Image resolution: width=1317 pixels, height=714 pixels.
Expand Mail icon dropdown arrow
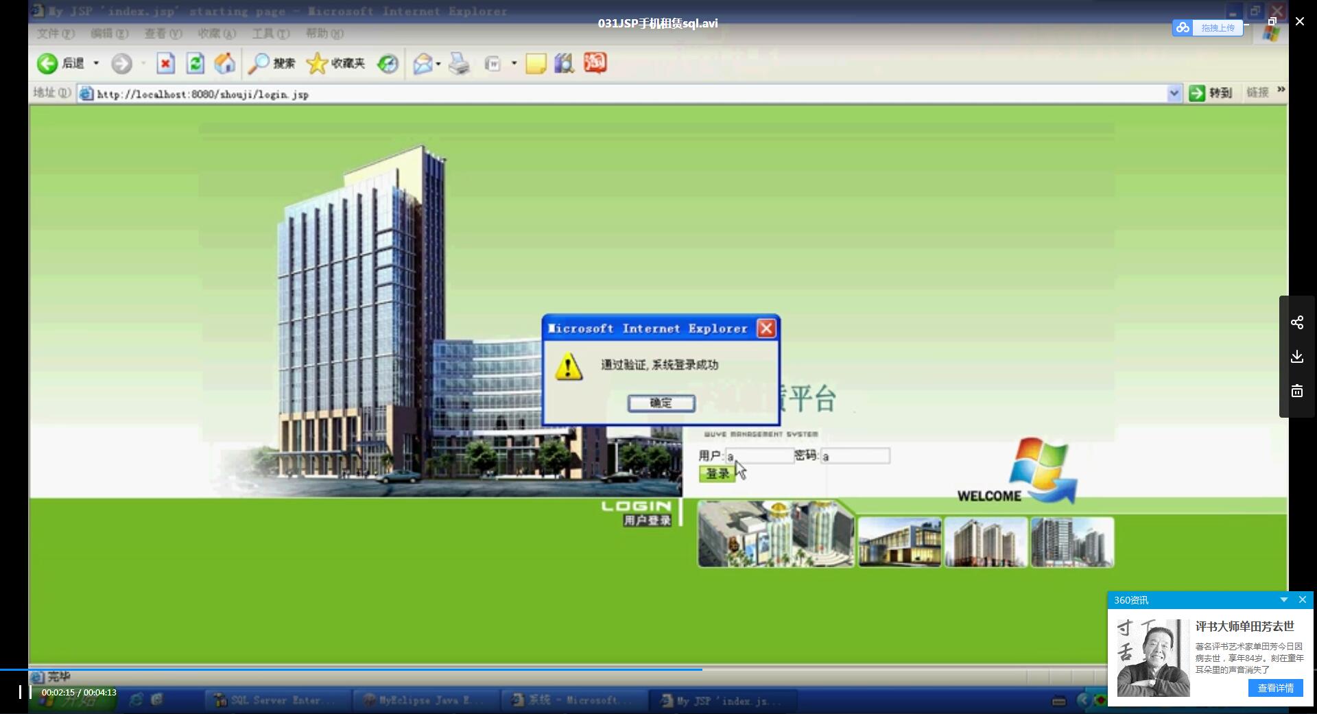tap(438, 64)
